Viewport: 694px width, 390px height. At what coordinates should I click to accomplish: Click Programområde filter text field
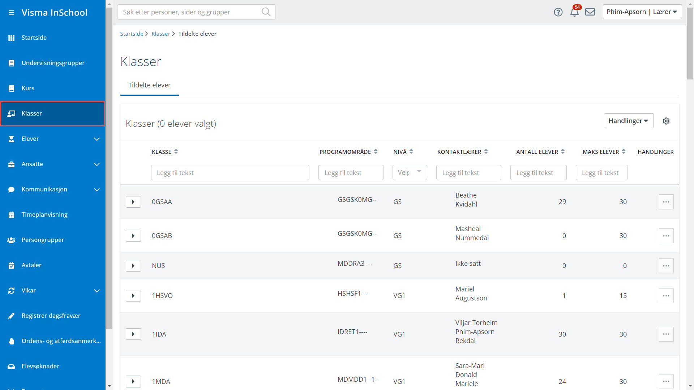pyautogui.click(x=351, y=173)
